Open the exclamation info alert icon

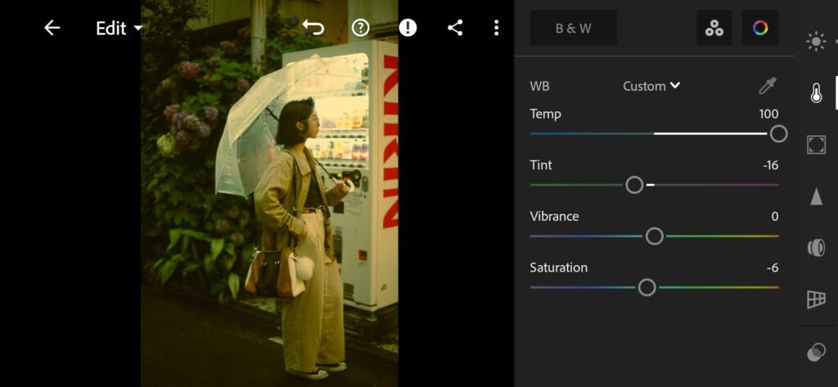pos(408,28)
